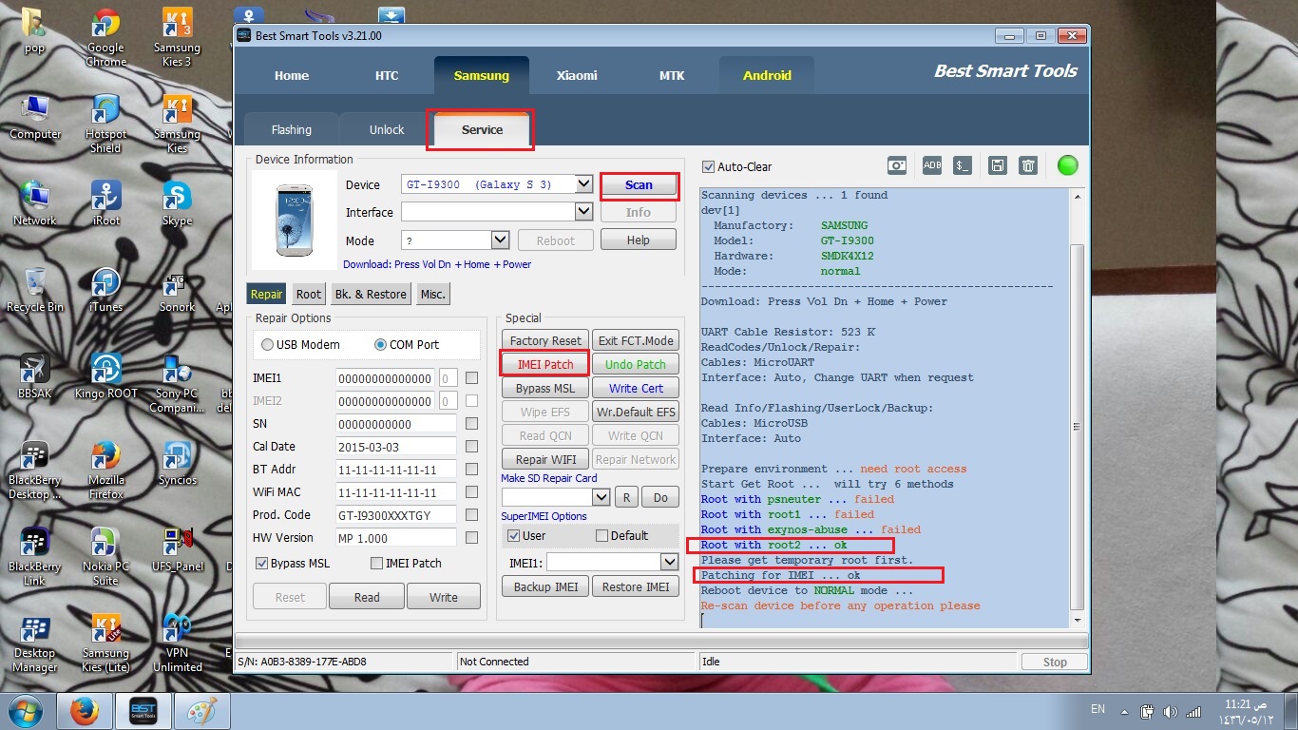Check the IMEI1 row checkbox
This screenshot has height=730, width=1298.
pyautogui.click(x=471, y=377)
